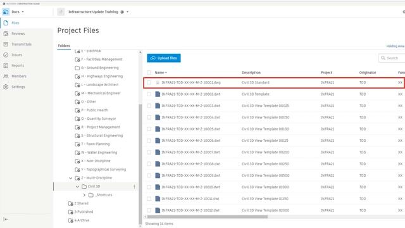Select the Folders tab

(x=64, y=46)
